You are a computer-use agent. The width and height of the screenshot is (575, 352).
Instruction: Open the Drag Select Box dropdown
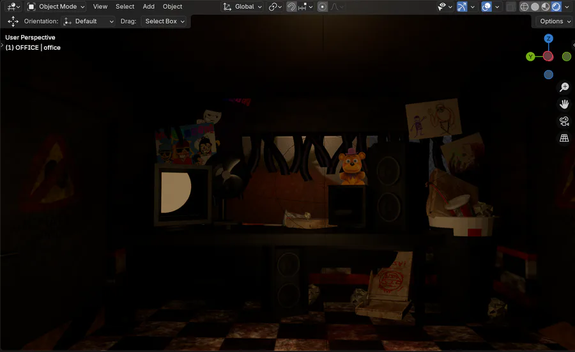click(164, 21)
